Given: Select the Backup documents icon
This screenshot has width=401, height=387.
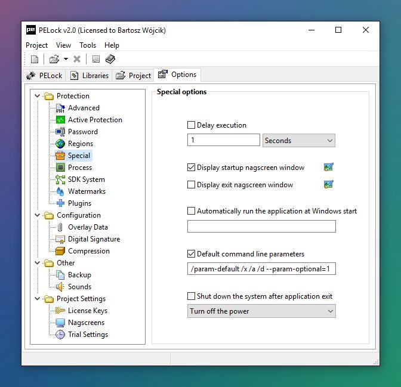Looking at the screenshot, I should 60,275.
